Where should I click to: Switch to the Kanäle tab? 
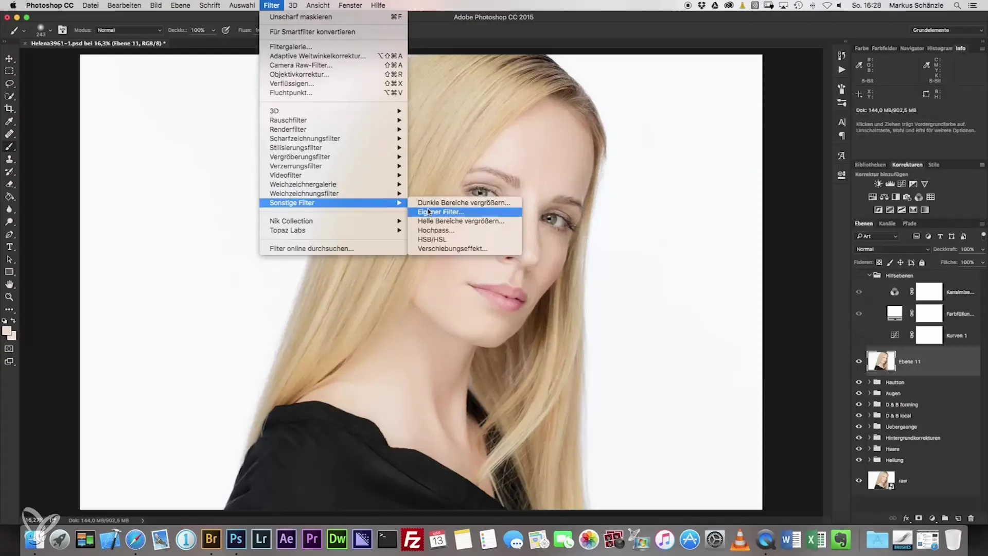pos(887,223)
